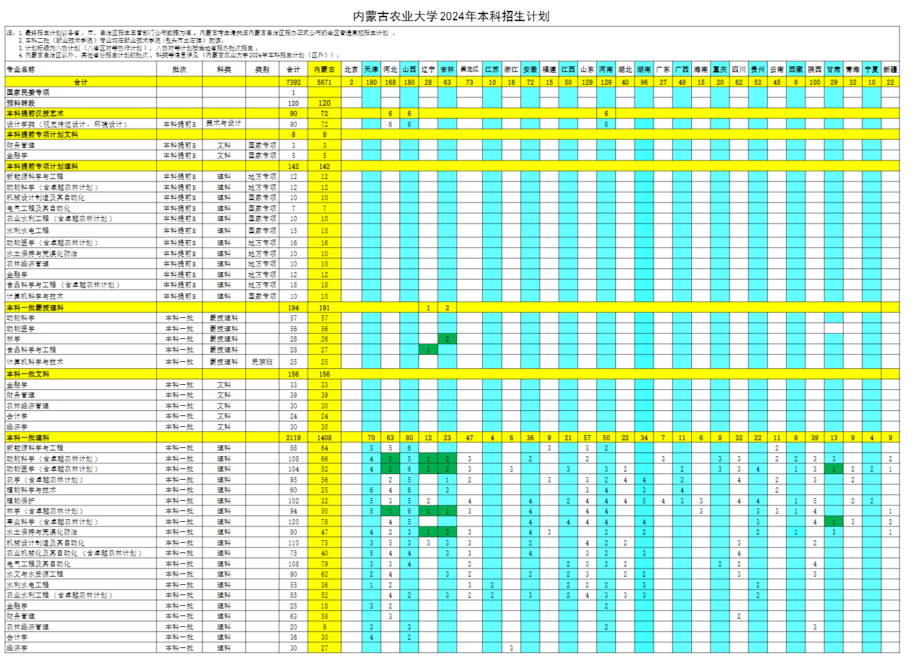Click the 黑龙江 province header
Screen dimensions: 918x669
(x=470, y=69)
